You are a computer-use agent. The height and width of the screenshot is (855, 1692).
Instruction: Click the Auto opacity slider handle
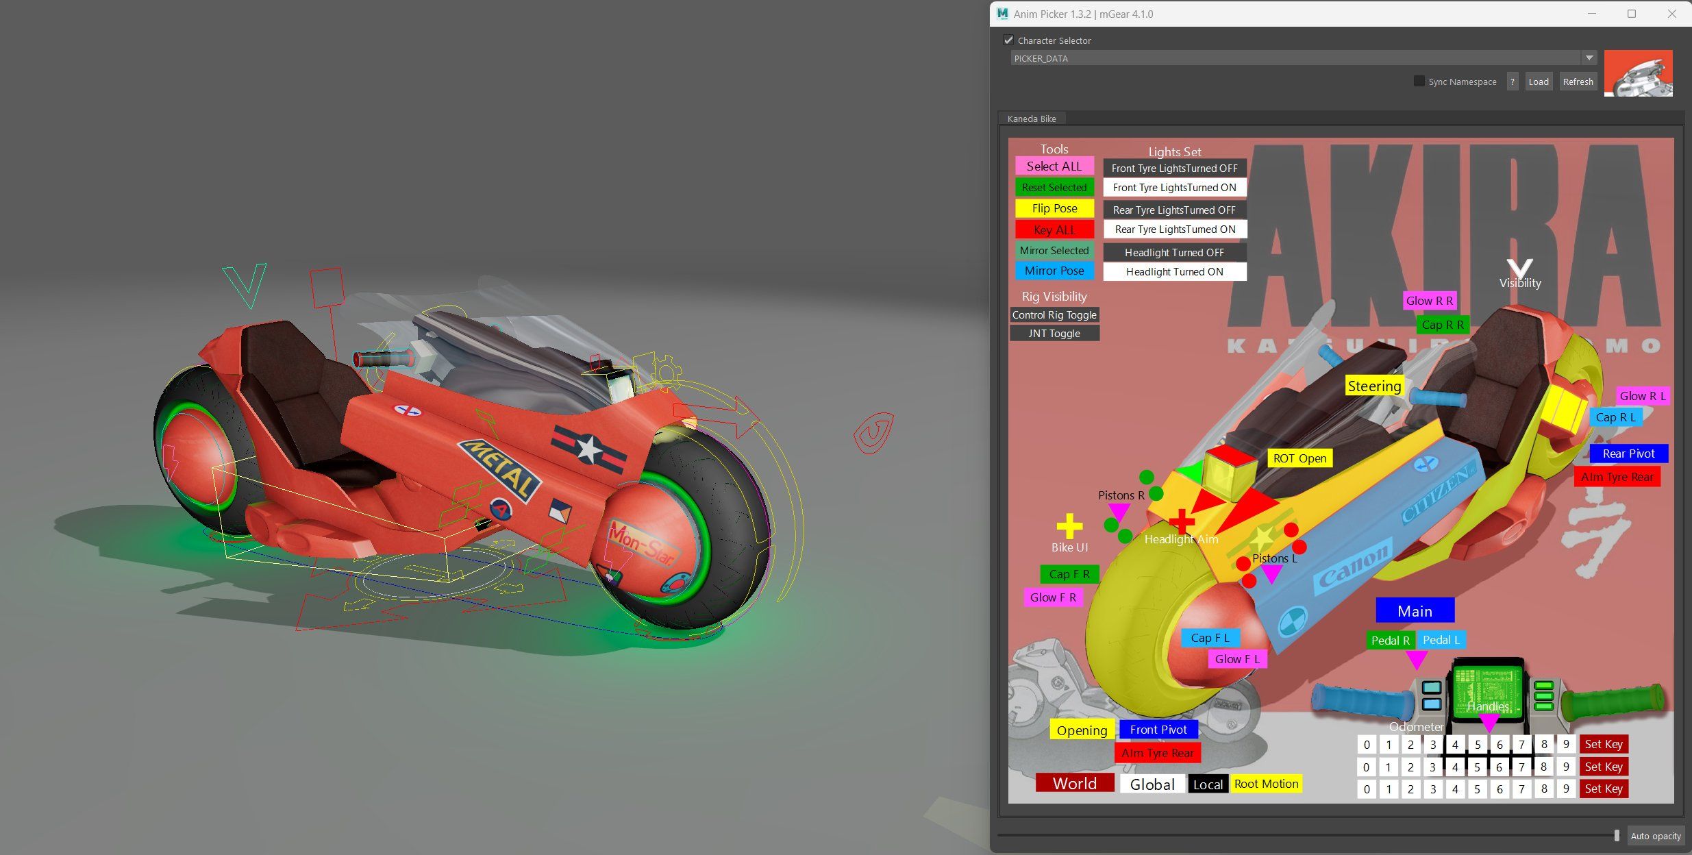(x=1617, y=835)
